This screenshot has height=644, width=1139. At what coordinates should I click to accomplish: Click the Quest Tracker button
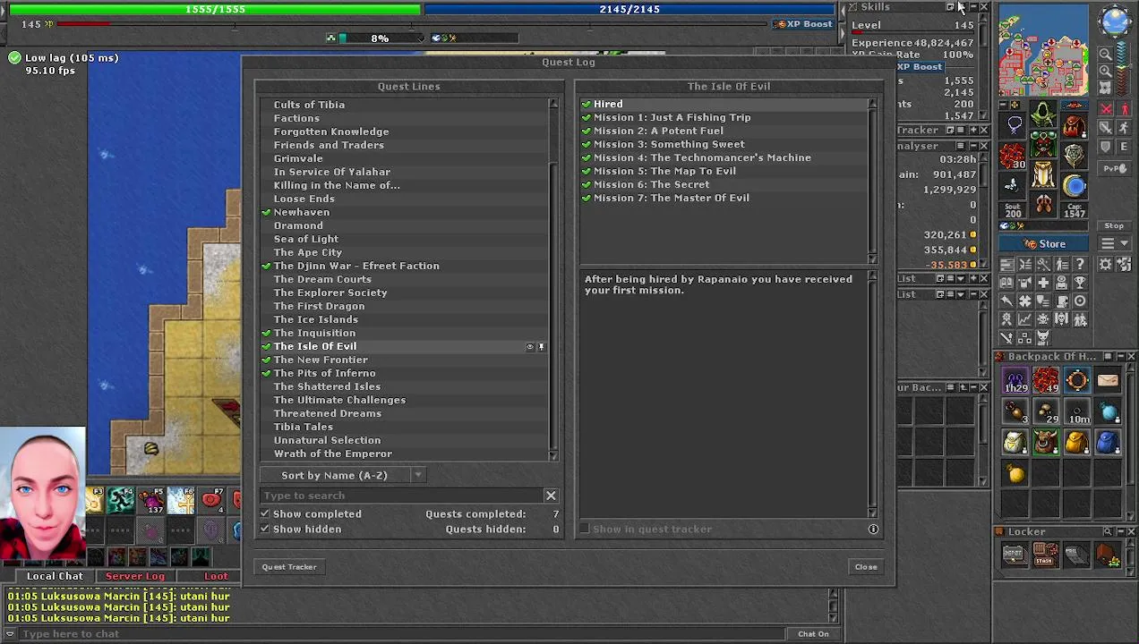[289, 567]
